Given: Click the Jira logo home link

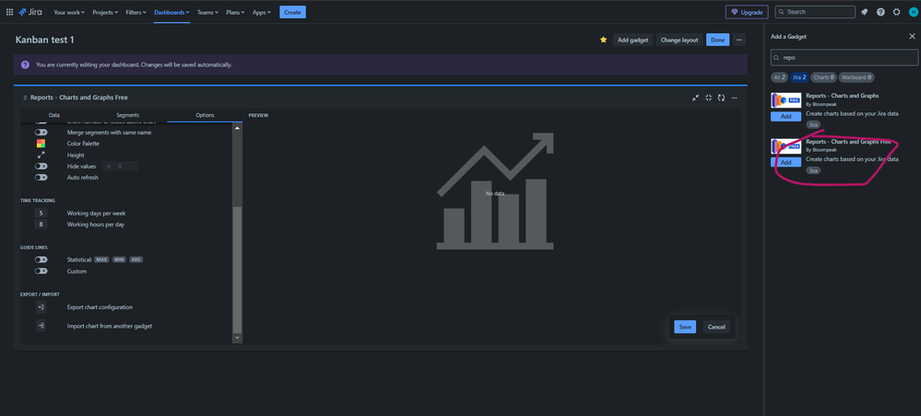Looking at the screenshot, I should [x=30, y=12].
